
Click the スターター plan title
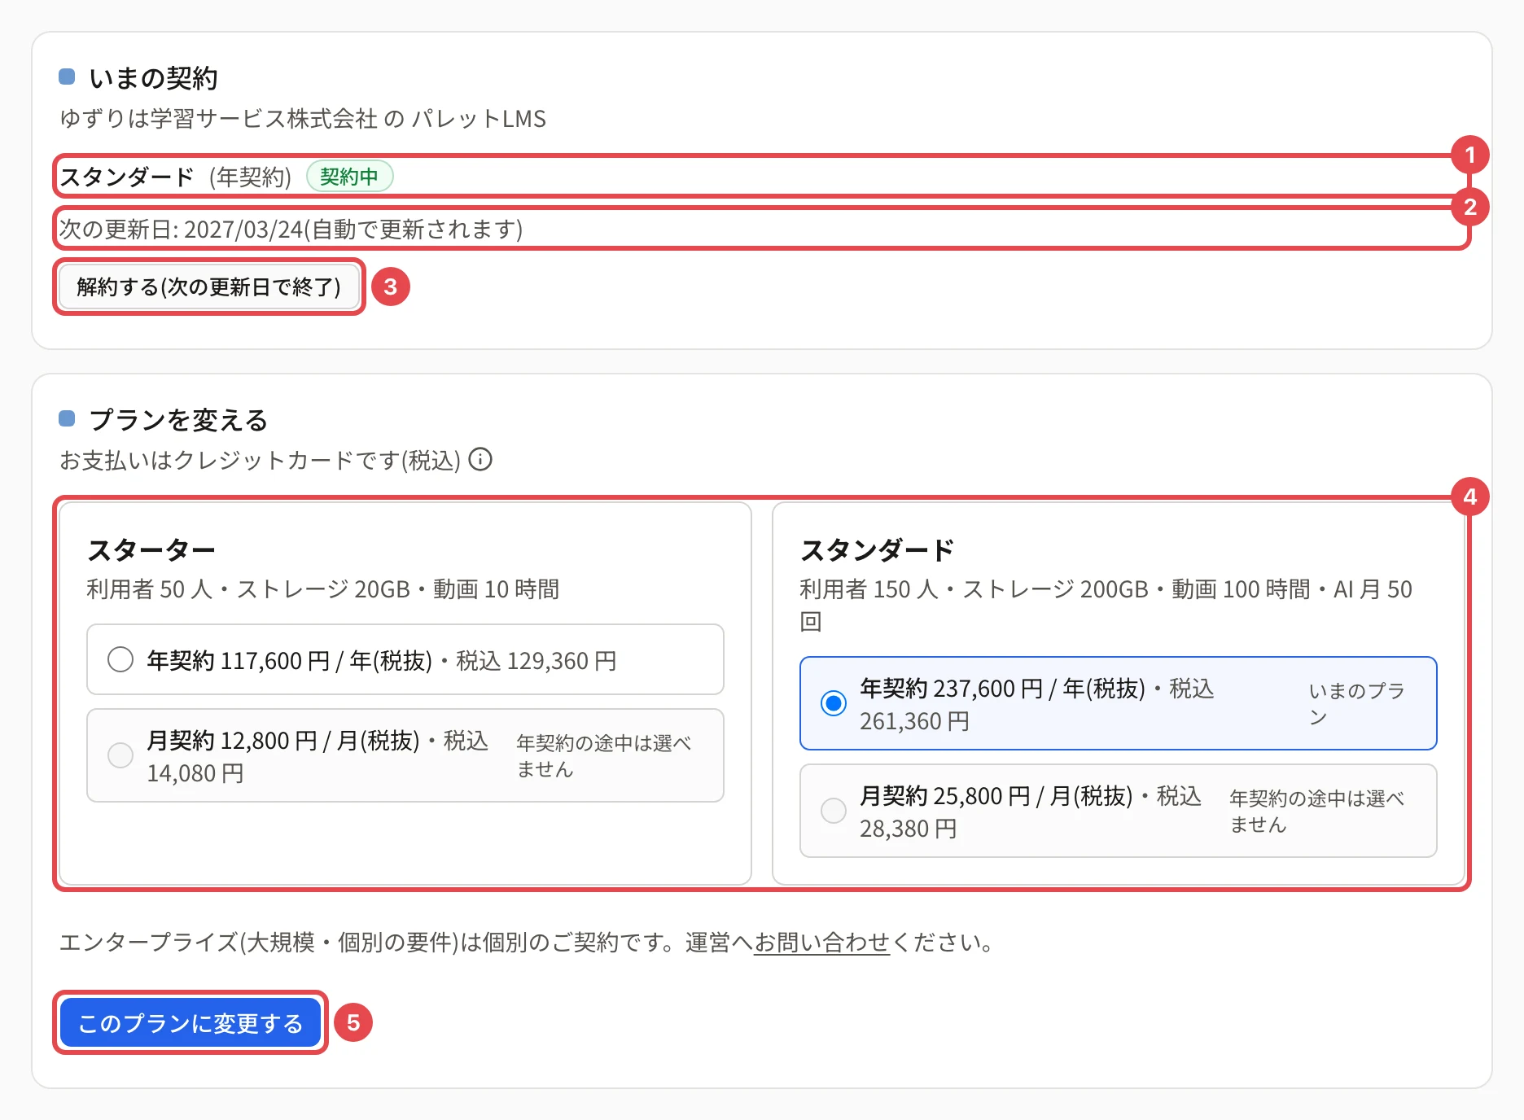pyautogui.click(x=151, y=550)
